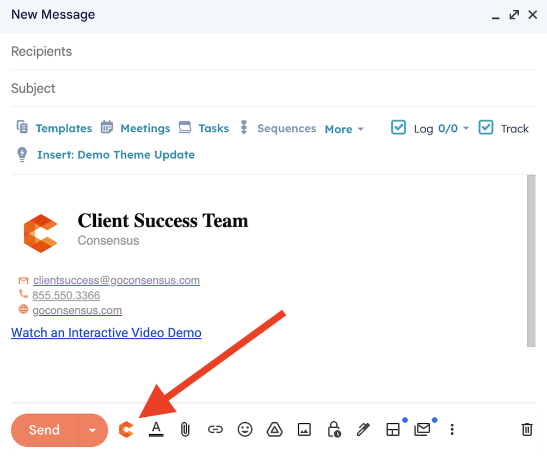The image size is (547, 456).
Task: Uncheck the Log checkbox
Action: click(x=398, y=128)
